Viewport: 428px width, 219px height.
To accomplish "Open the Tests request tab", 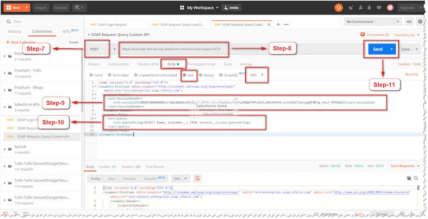I will coord(228,64).
